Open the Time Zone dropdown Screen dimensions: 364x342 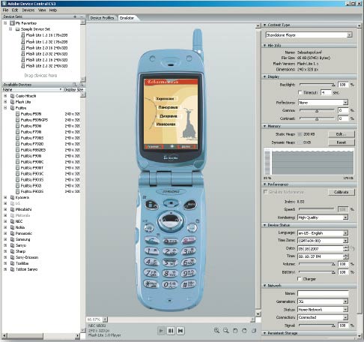[345, 241]
